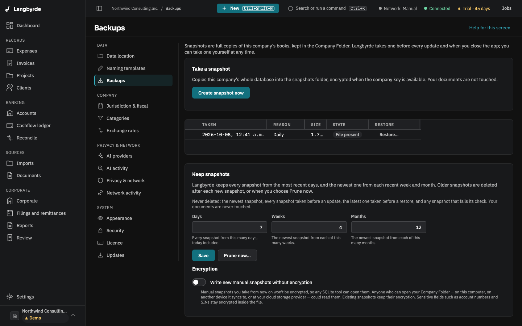Open the Search or run a command box
The width and height of the screenshot is (522, 326).
pos(327,8)
